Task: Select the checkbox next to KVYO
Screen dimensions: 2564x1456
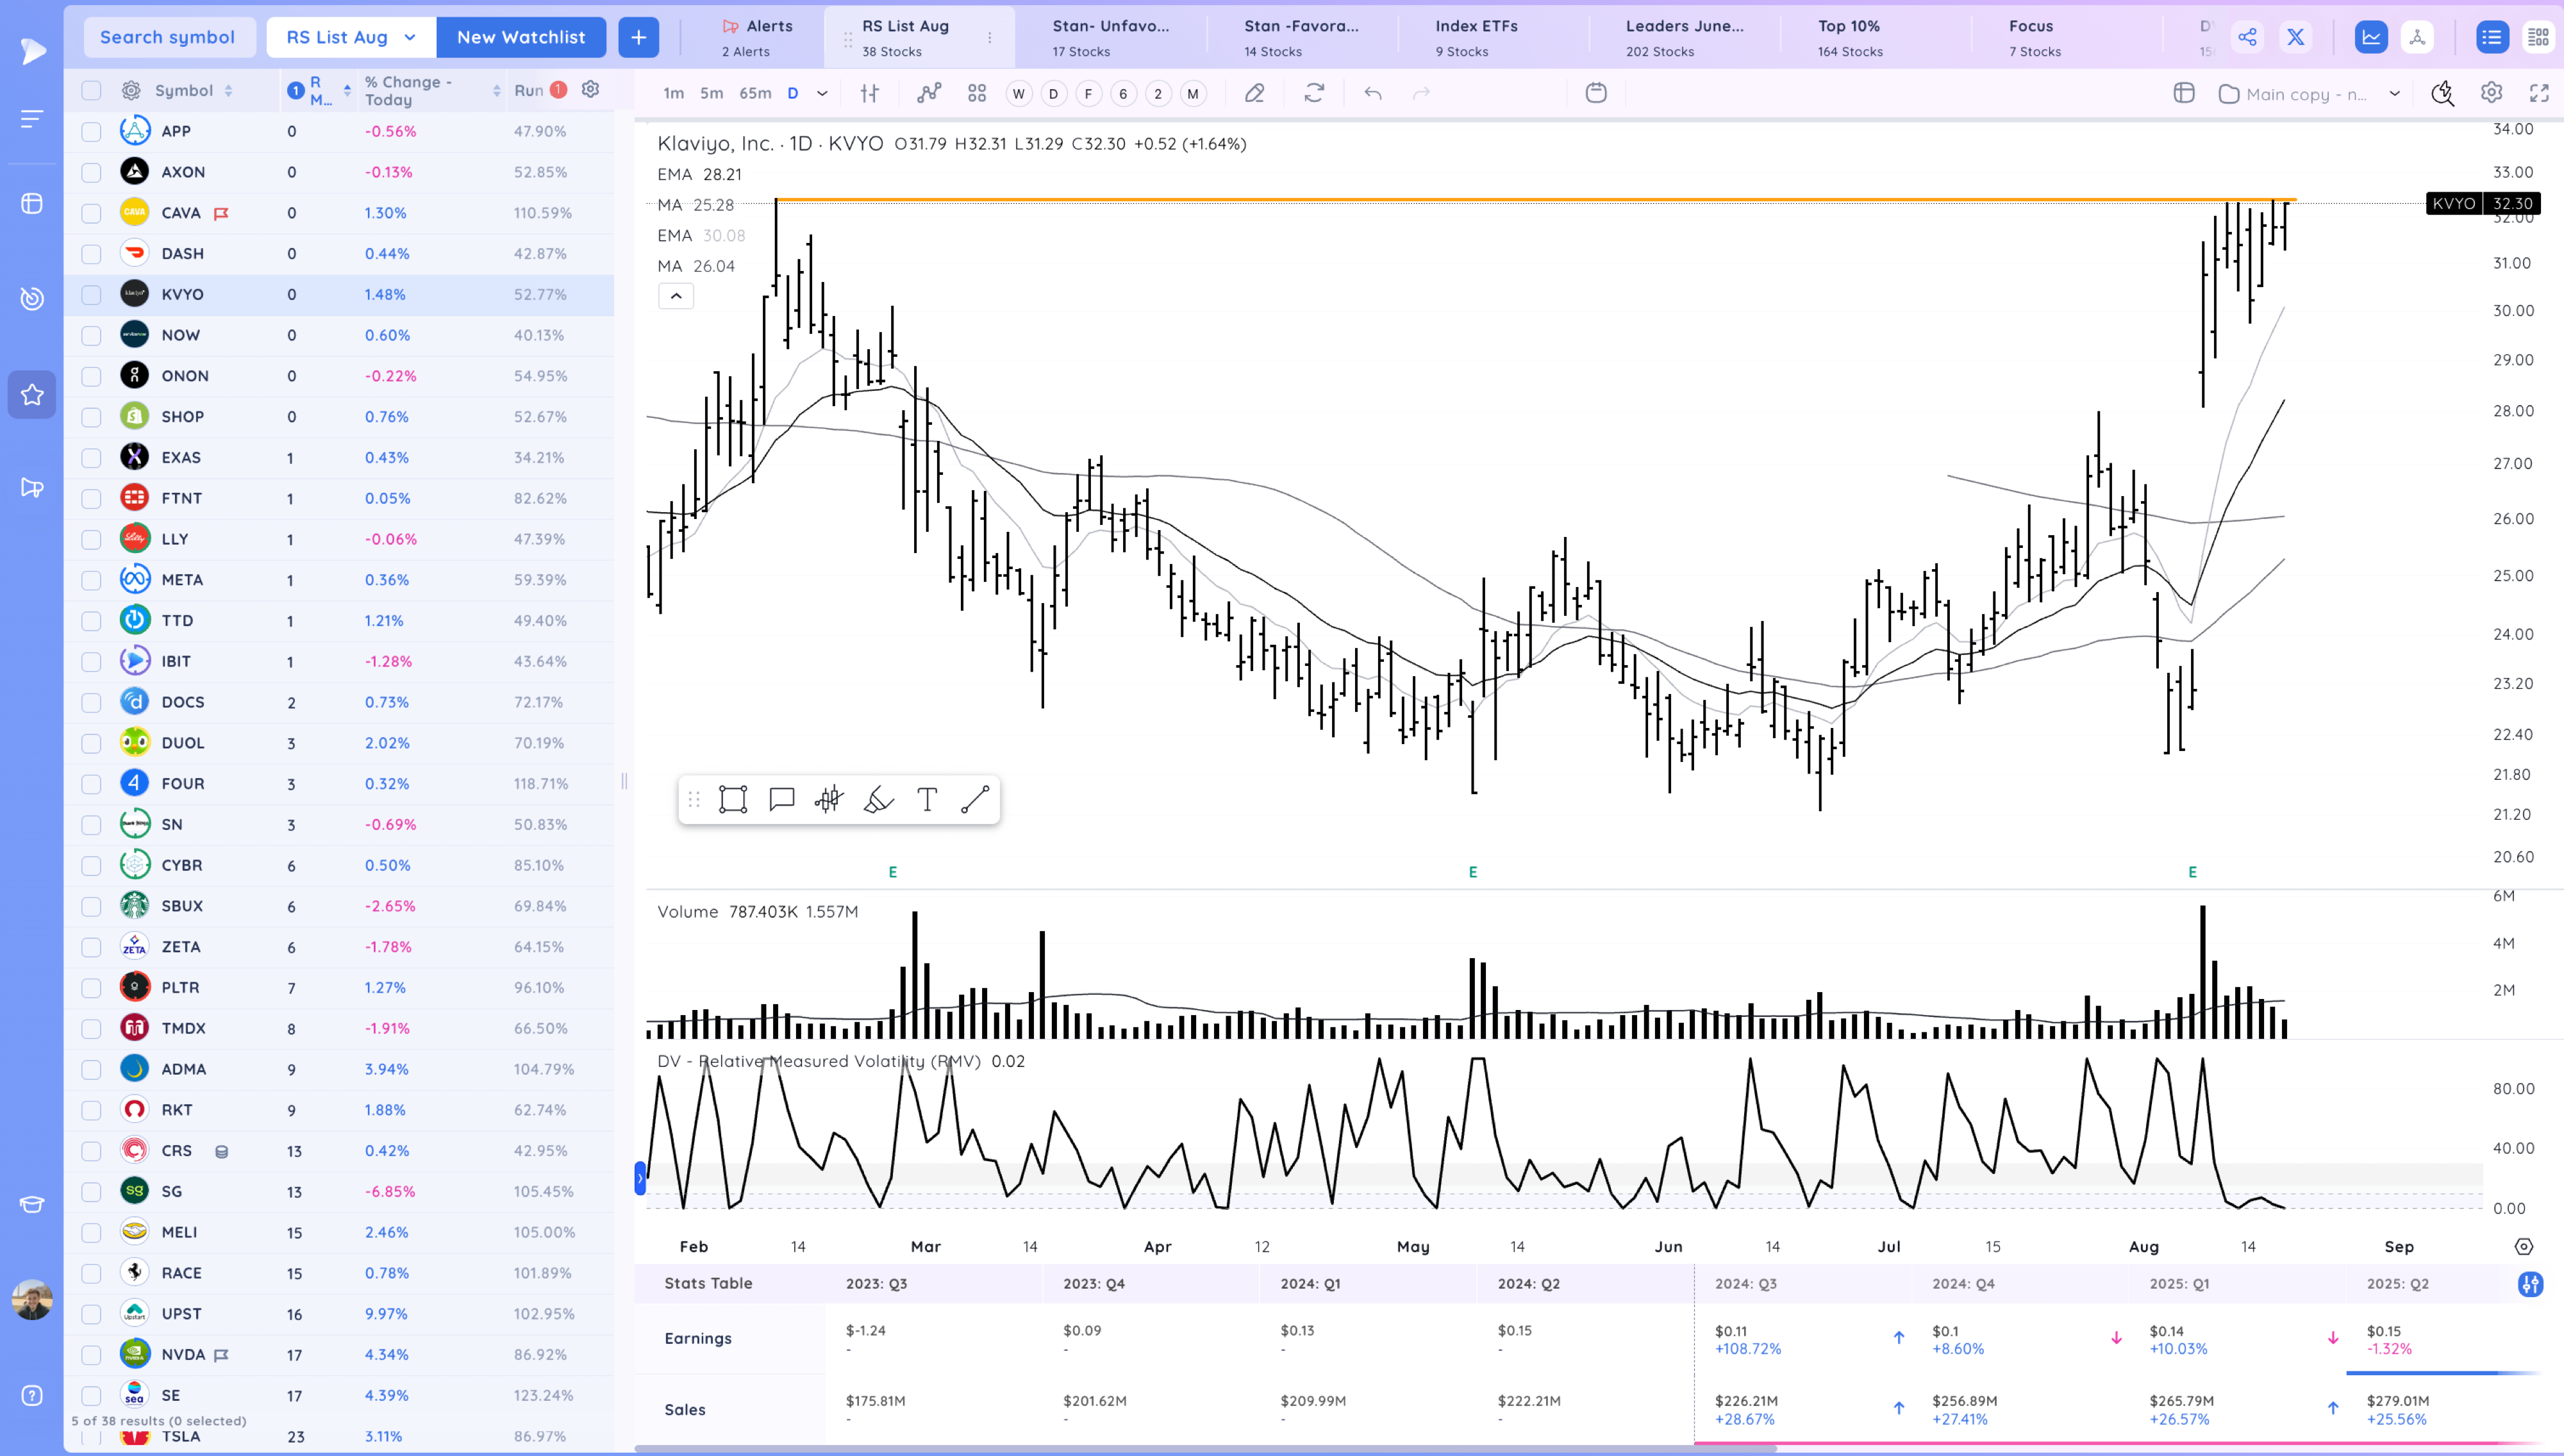Action: pyautogui.click(x=91, y=294)
